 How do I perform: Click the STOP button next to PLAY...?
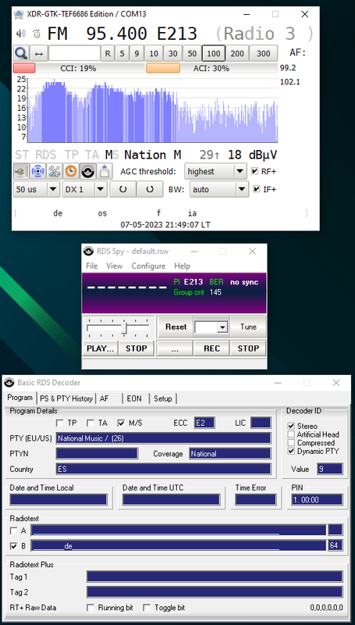(x=136, y=348)
